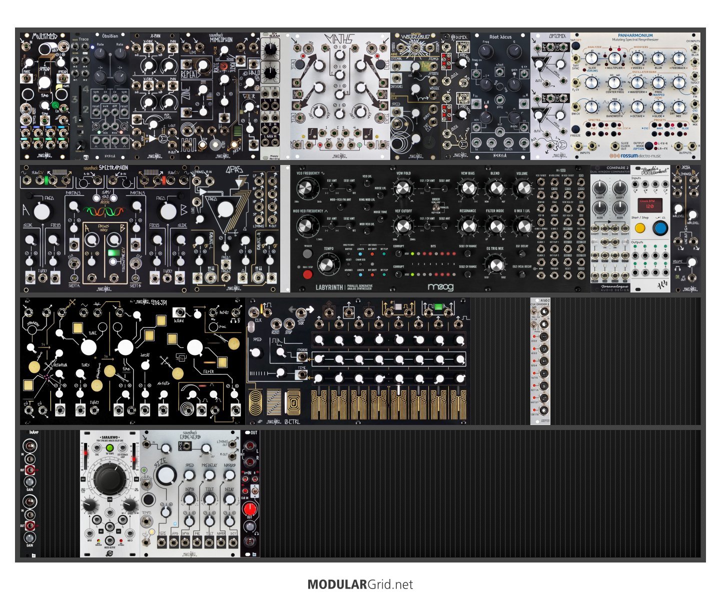Select the Mimeophon module

(x=220, y=96)
